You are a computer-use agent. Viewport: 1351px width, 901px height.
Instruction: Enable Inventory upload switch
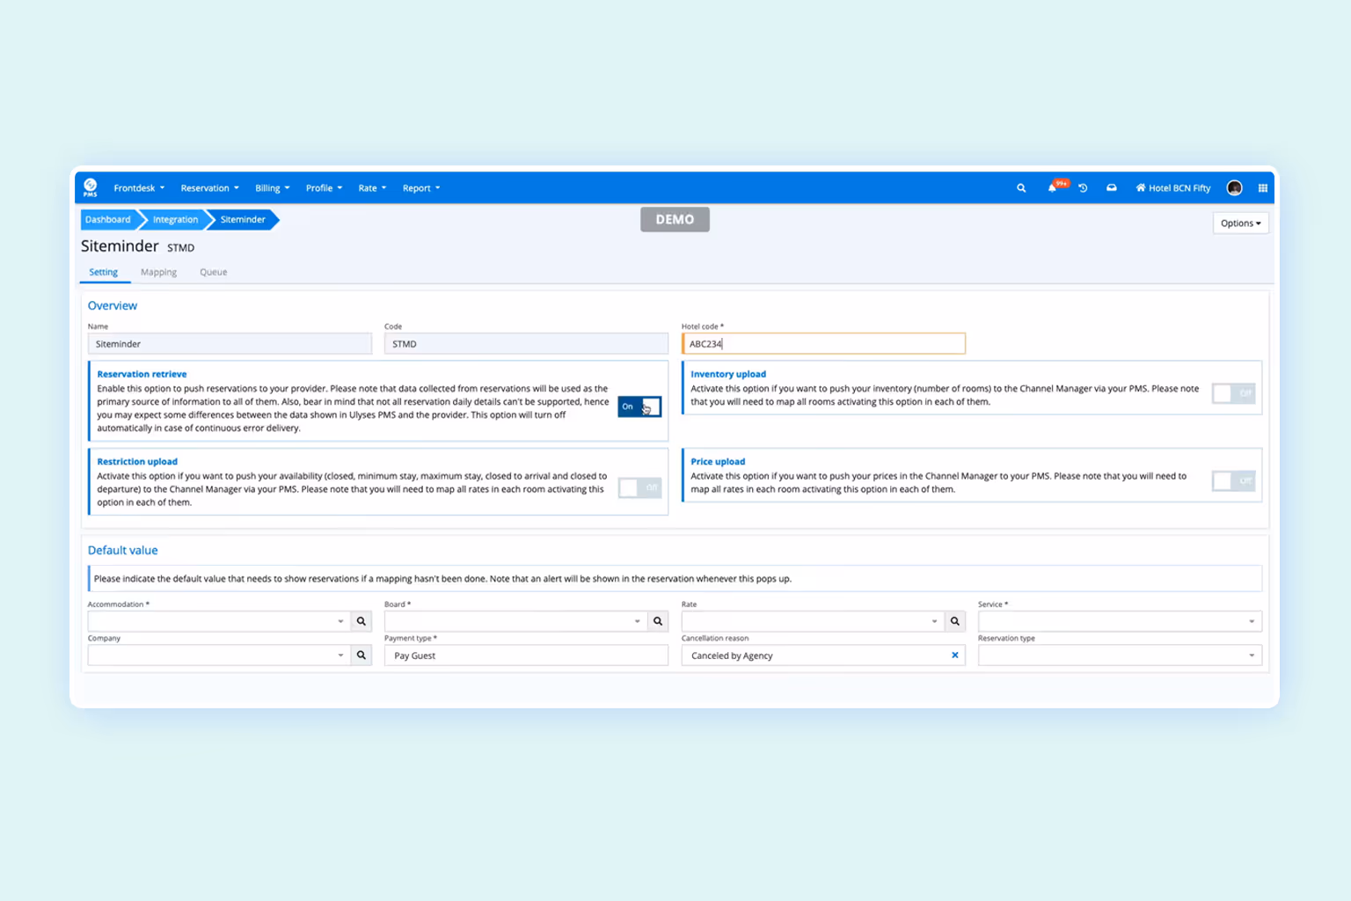pyautogui.click(x=1233, y=393)
